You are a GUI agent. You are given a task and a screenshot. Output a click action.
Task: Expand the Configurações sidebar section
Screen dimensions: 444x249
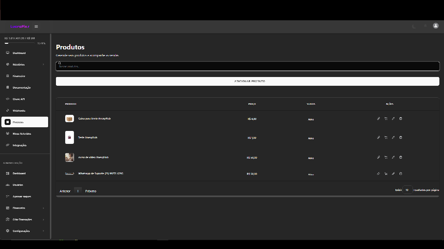43,231
